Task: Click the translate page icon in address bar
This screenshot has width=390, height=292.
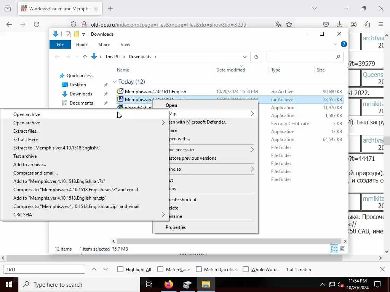Action: point(278,24)
